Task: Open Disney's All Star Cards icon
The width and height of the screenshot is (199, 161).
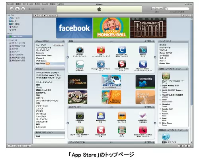Action: point(101,64)
